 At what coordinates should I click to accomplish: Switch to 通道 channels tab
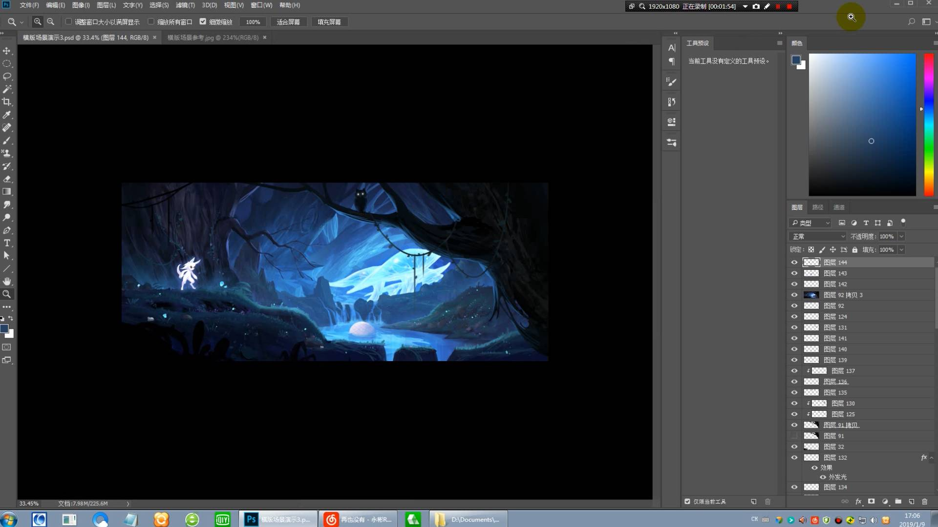839,207
